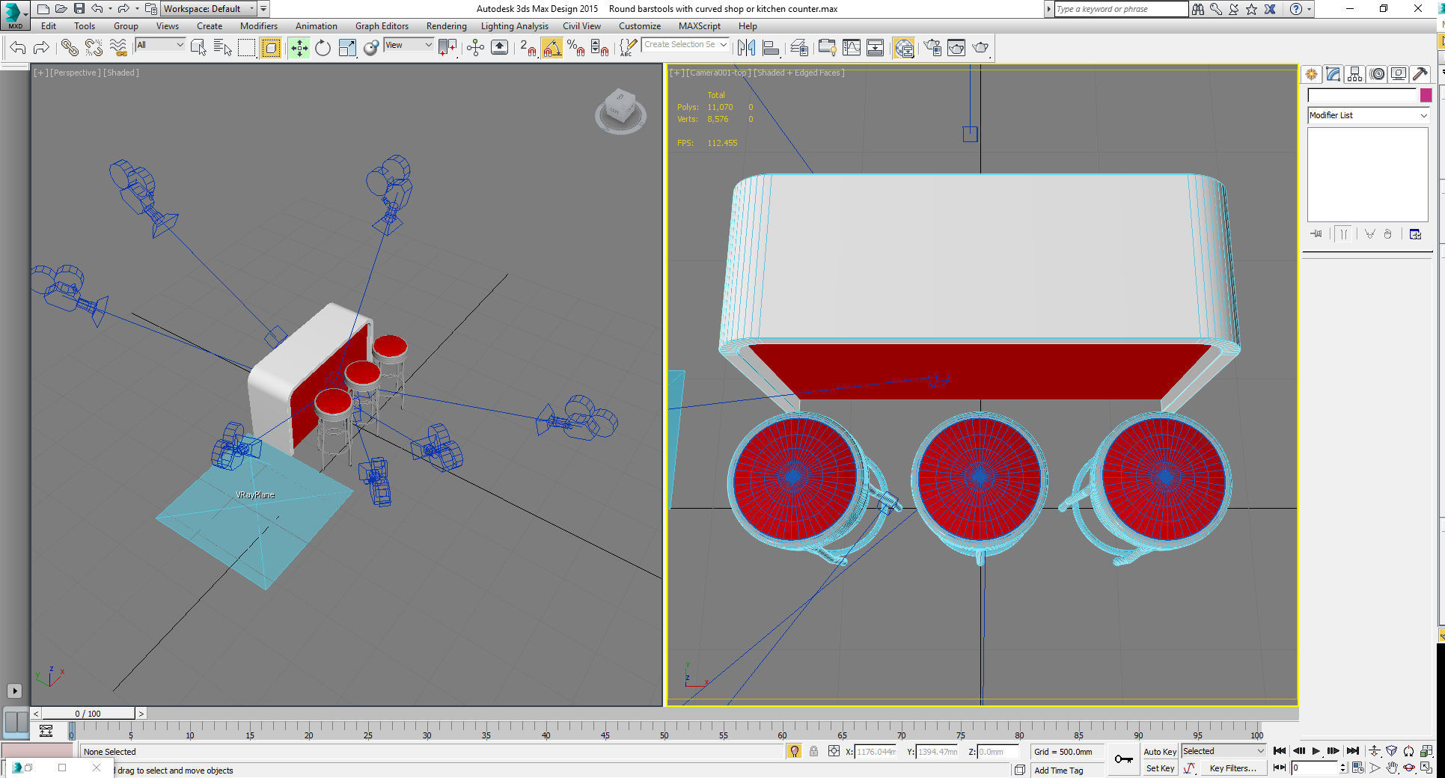1445x778 pixels.
Task: Open the Rendered Frame Window
Action: [956, 48]
